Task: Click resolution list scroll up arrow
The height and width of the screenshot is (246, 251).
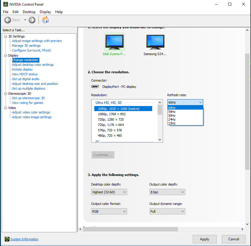Action: 160,102
